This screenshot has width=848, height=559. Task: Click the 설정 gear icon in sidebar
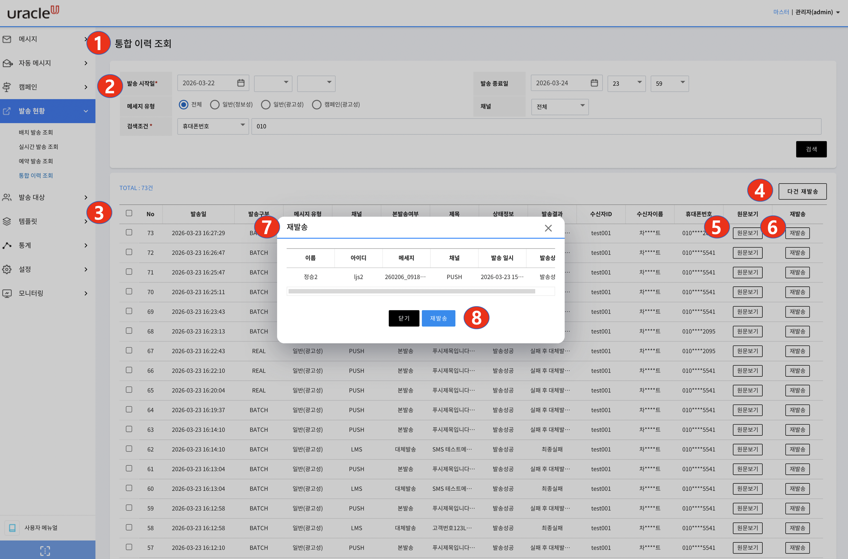tap(7, 269)
